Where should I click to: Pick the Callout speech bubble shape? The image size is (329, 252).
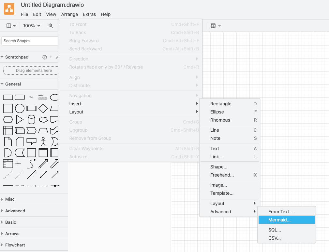coord(32,141)
